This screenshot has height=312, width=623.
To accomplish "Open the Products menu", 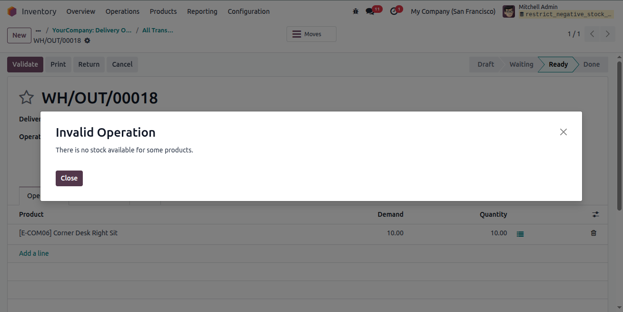I will click(163, 11).
